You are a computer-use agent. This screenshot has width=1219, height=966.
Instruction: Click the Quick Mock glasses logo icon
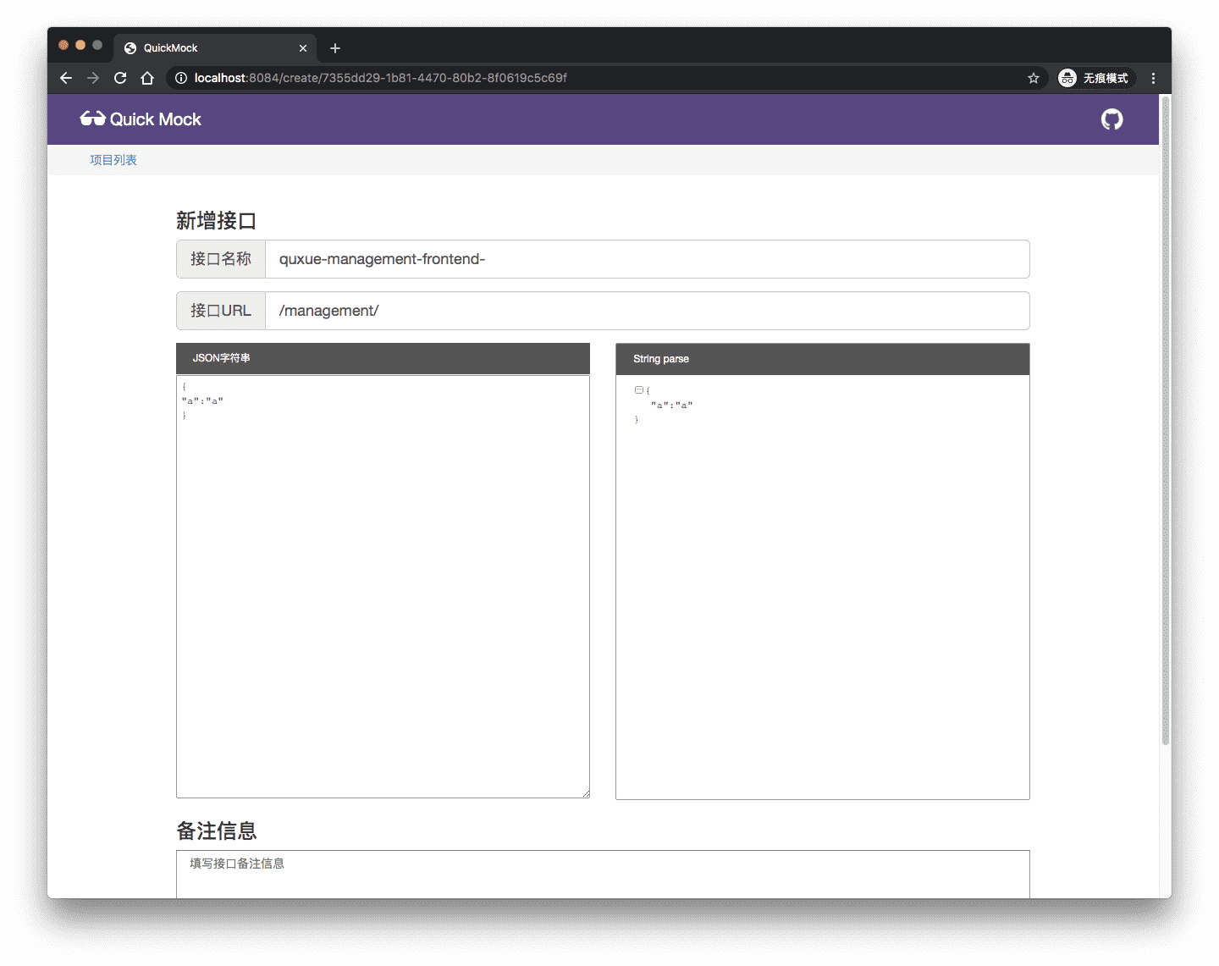(x=92, y=119)
